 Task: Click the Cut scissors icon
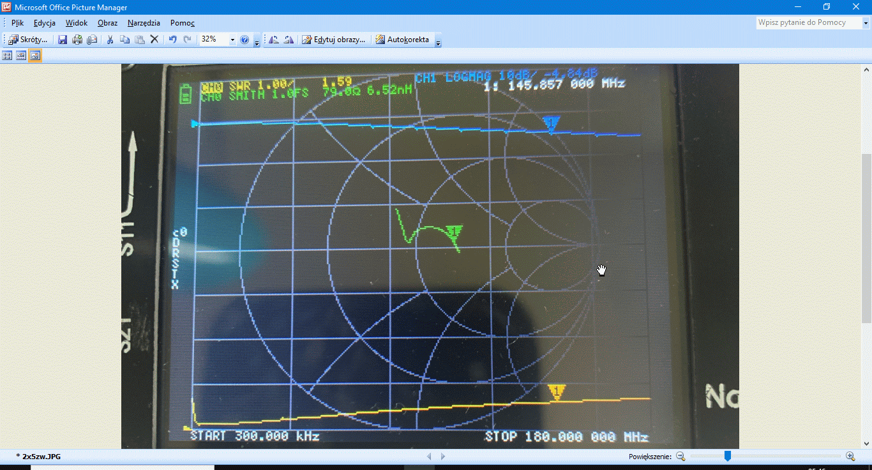click(x=110, y=40)
